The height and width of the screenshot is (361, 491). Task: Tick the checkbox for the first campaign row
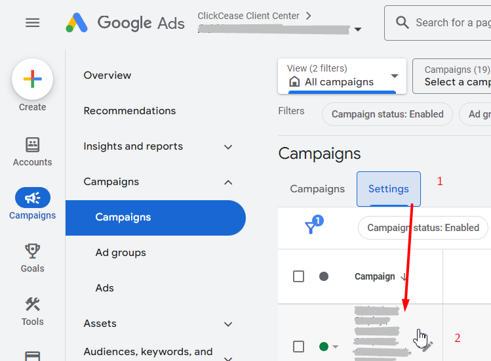[x=298, y=347]
